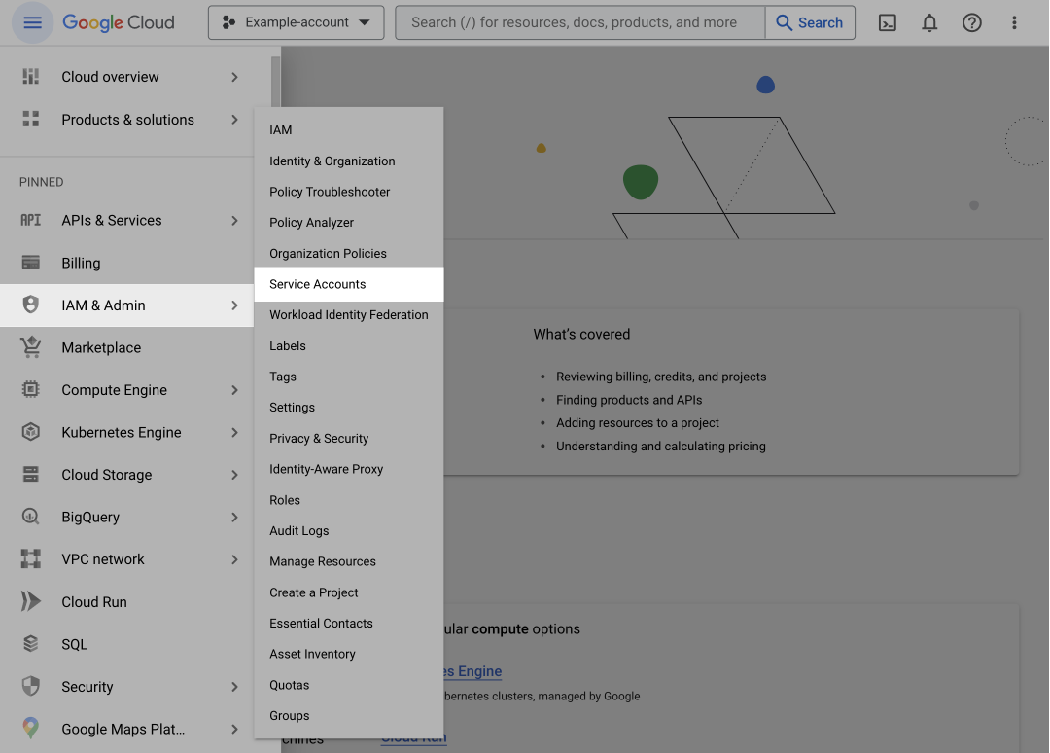
Task: Expand the Google Maps Platform submenu arrow
Action: pos(234,729)
